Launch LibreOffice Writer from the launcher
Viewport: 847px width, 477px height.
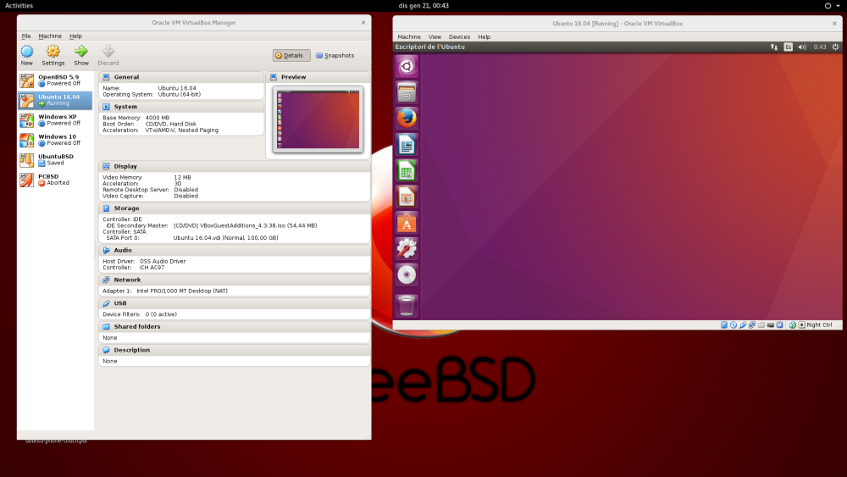point(407,145)
